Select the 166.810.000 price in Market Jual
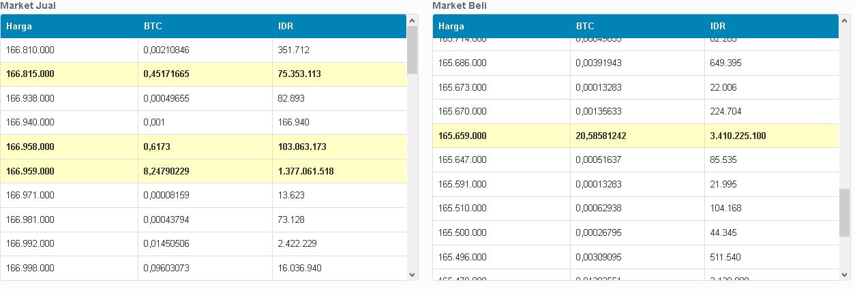Screen dimensions: 855x289 click(30, 50)
